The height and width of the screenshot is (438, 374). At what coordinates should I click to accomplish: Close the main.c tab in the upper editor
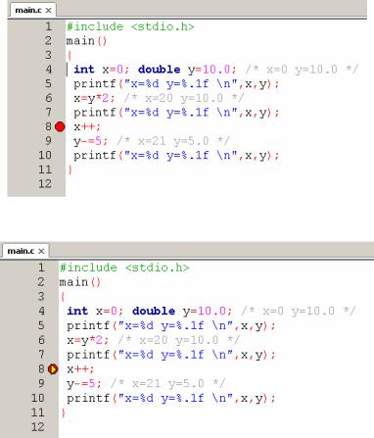pos(48,11)
